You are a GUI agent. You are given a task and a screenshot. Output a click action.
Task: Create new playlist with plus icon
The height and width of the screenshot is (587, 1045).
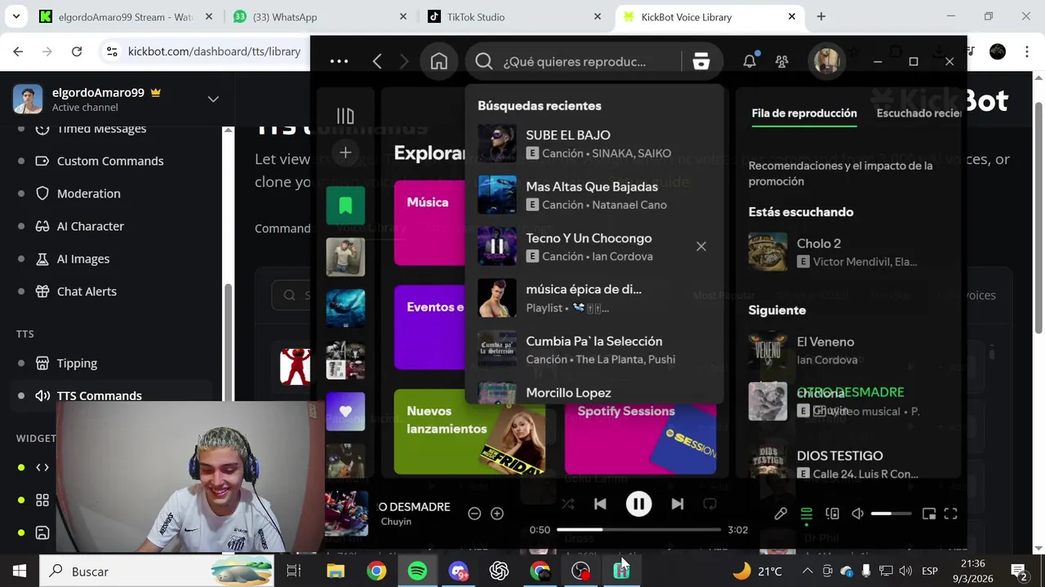click(345, 152)
